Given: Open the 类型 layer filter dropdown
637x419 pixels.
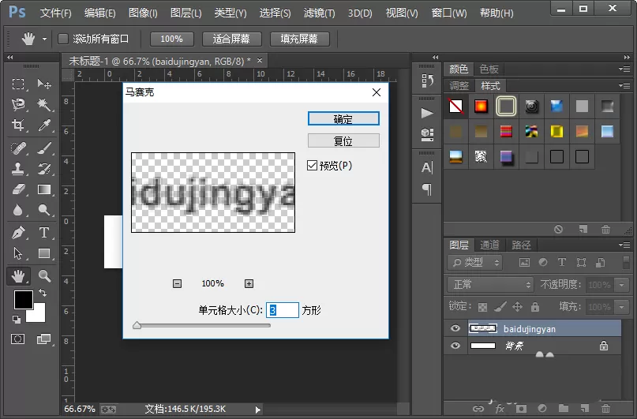Looking at the screenshot, I should (475, 263).
